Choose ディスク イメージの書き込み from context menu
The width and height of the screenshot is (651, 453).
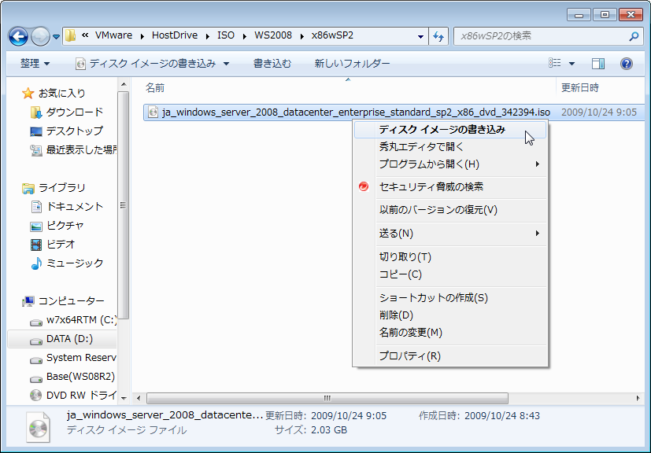tap(450, 130)
